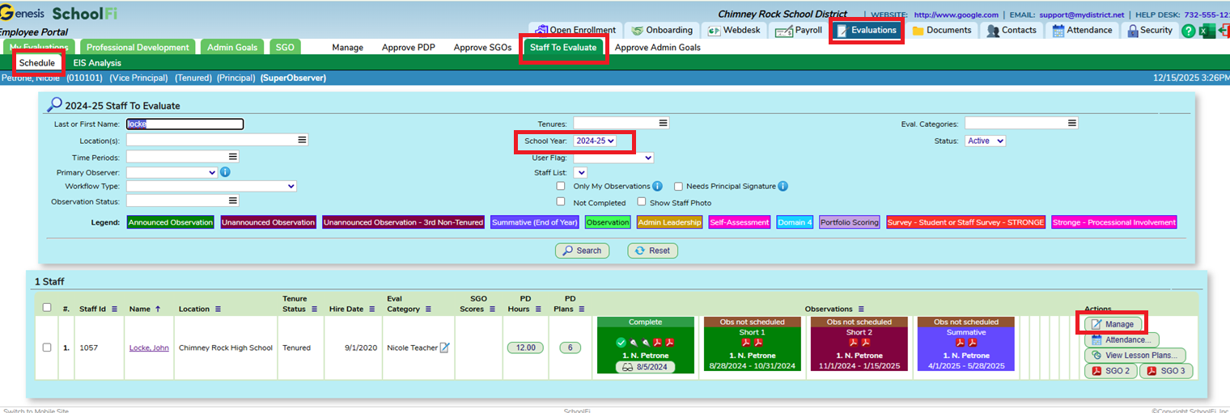Click the Manage action button
Viewport: 1230px width, 413px height.
coord(1114,324)
